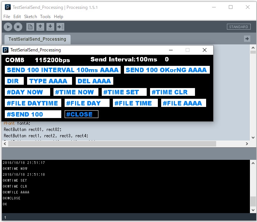Viewport: 257px width, 222px height.
Task: Create a new sketch with New icon
Action: (30, 27)
